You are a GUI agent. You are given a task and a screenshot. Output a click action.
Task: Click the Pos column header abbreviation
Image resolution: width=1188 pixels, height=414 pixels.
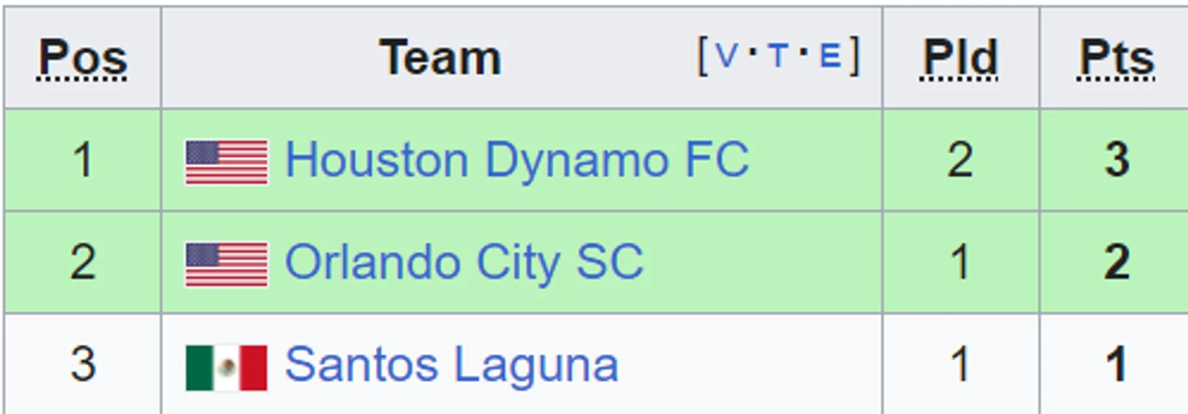(83, 59)
